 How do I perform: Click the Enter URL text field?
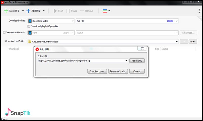coord(81,61)
